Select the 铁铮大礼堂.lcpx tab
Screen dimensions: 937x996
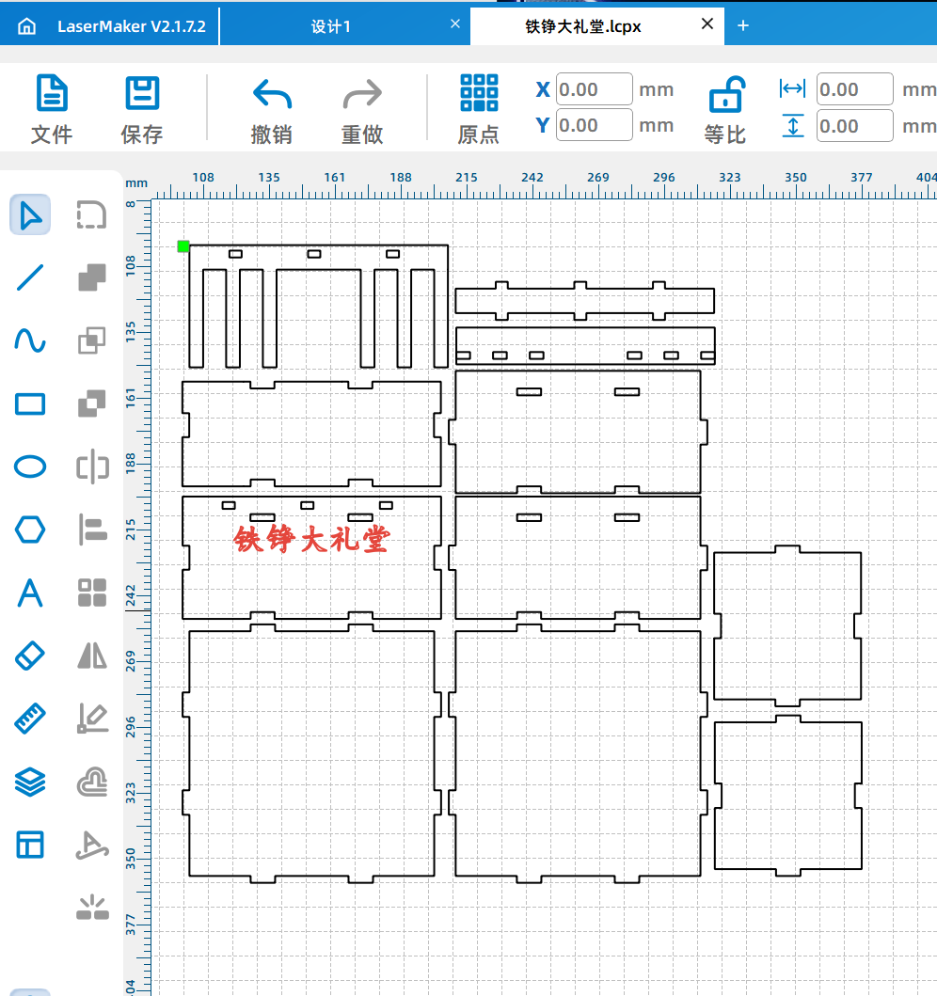tap(582, 26)
